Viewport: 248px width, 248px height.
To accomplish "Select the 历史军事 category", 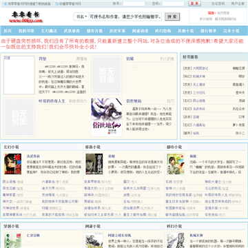I will (117, 31).
